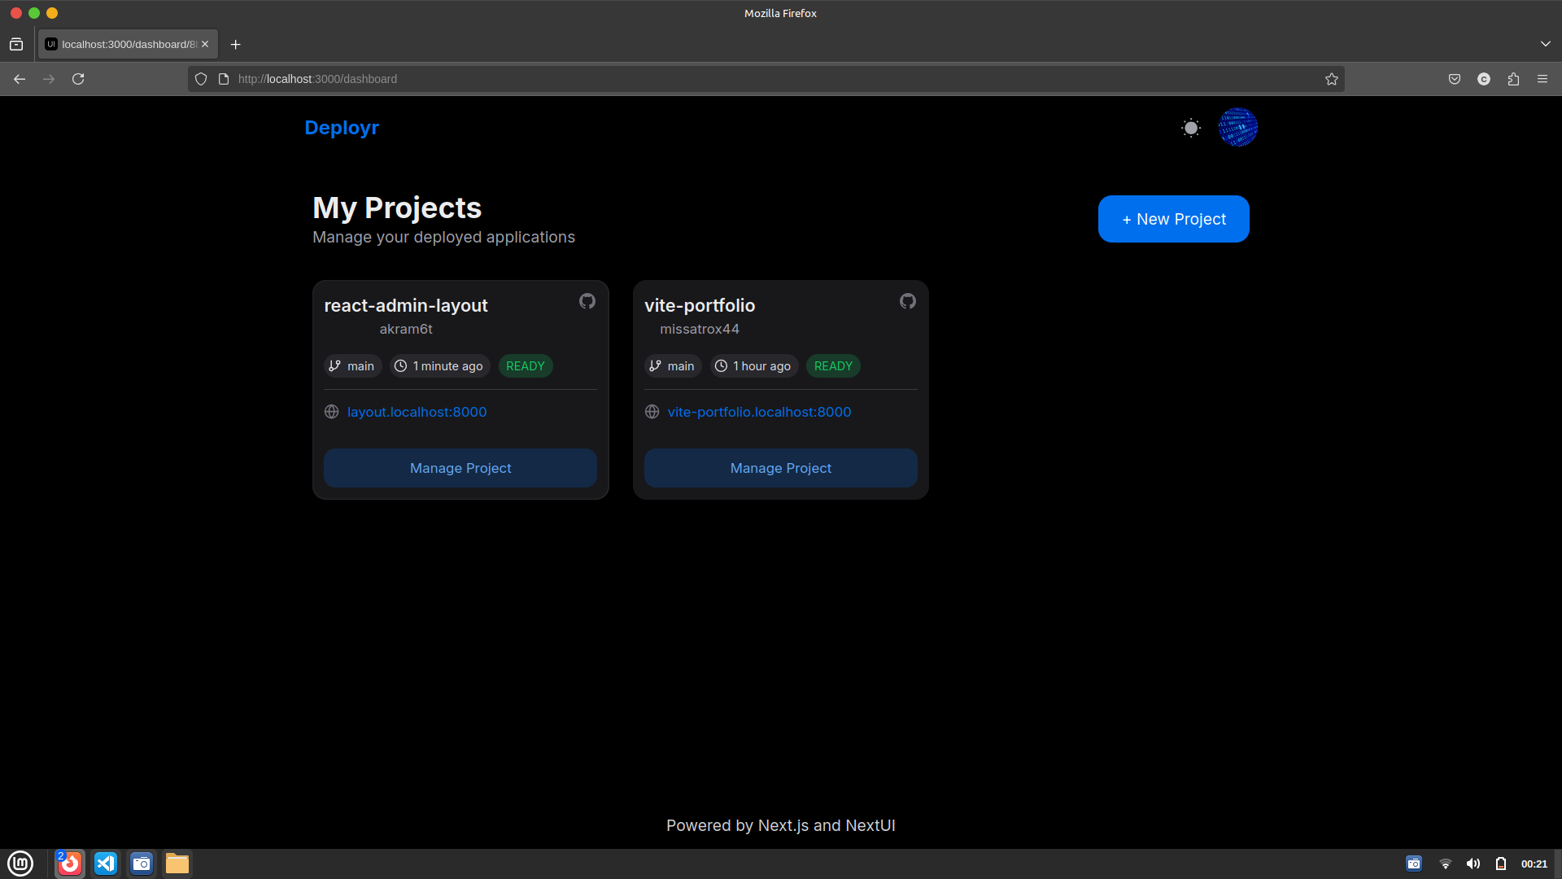Viewport: 1562px width, 879px height.
Task: Open GitHub icon on react-admin-layout card
Action: pos(587,301)
